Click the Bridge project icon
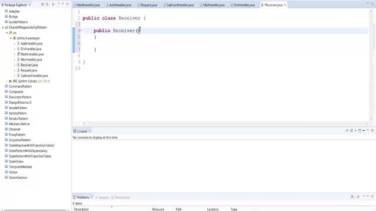This screenshot has width=376, height=211. tap(6, 16)
